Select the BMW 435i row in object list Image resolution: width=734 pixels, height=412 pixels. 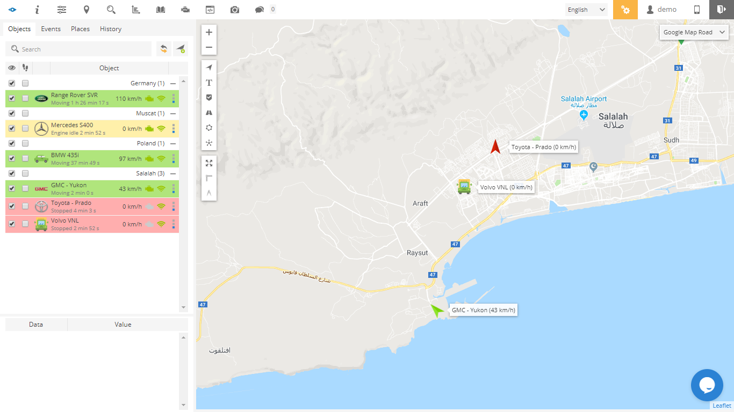tap(92, 158)
